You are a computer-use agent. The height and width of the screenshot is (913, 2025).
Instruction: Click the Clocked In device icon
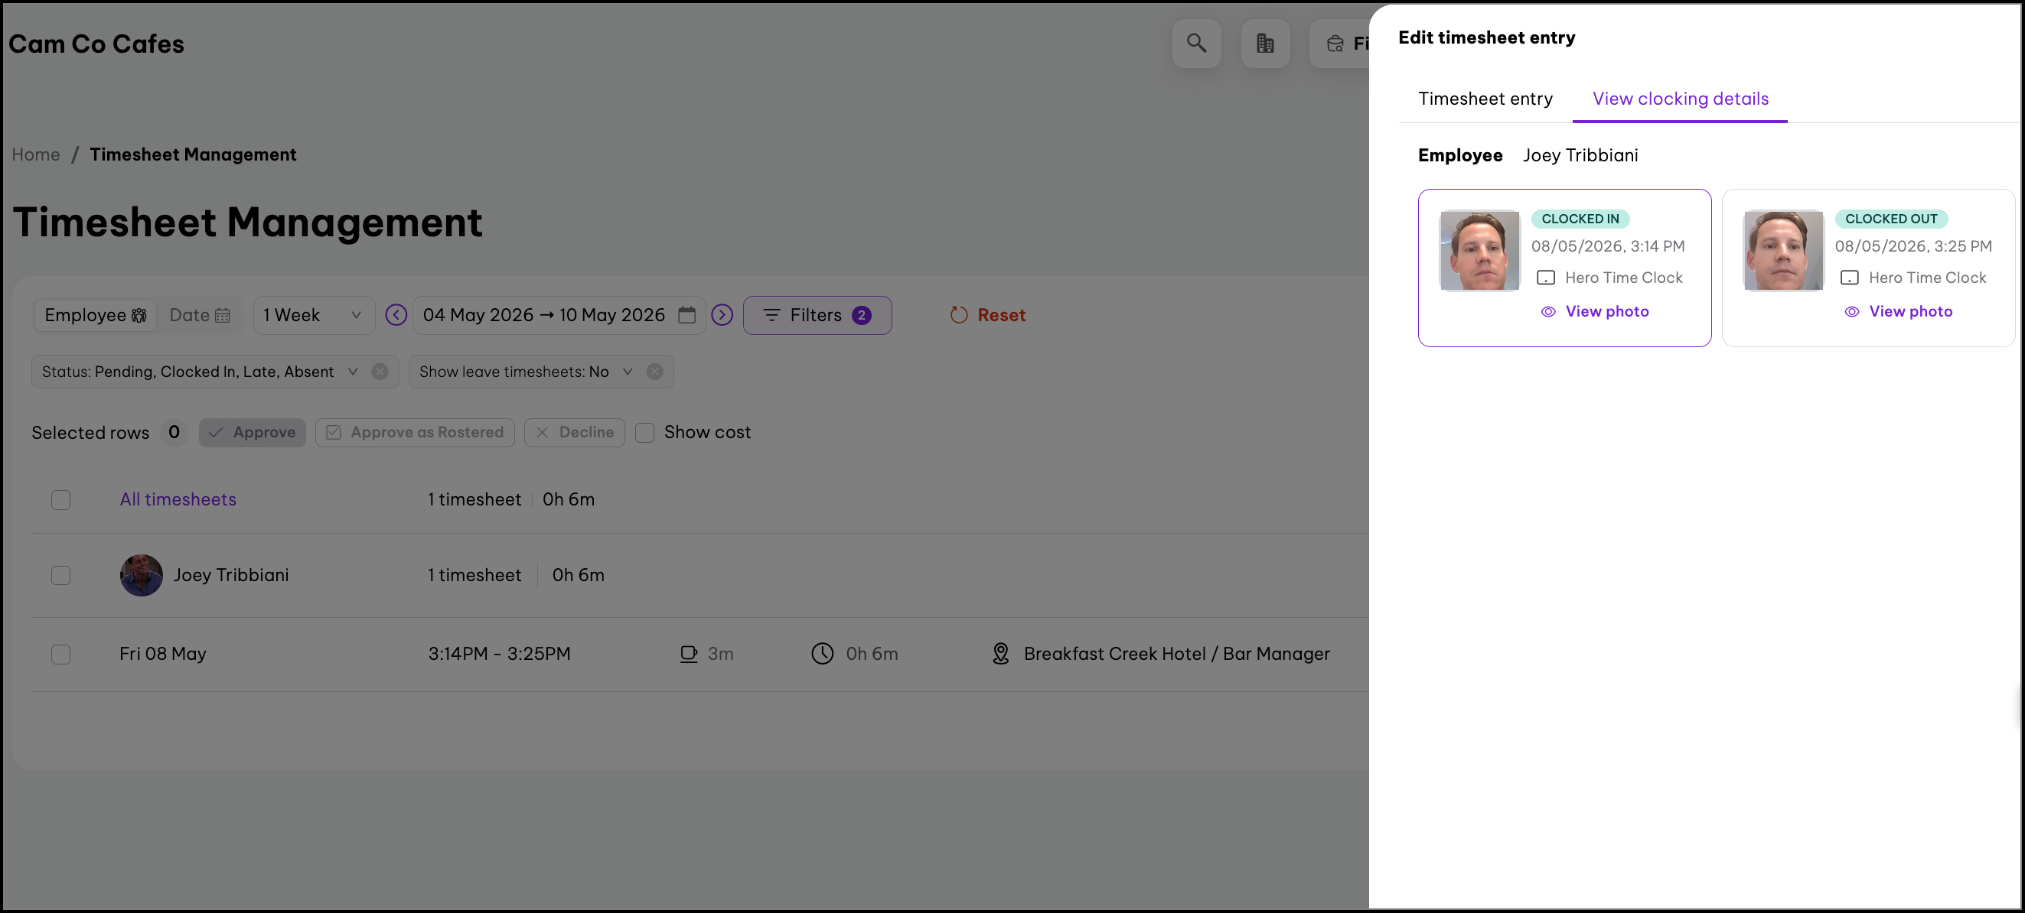(x=1545, y=278)
